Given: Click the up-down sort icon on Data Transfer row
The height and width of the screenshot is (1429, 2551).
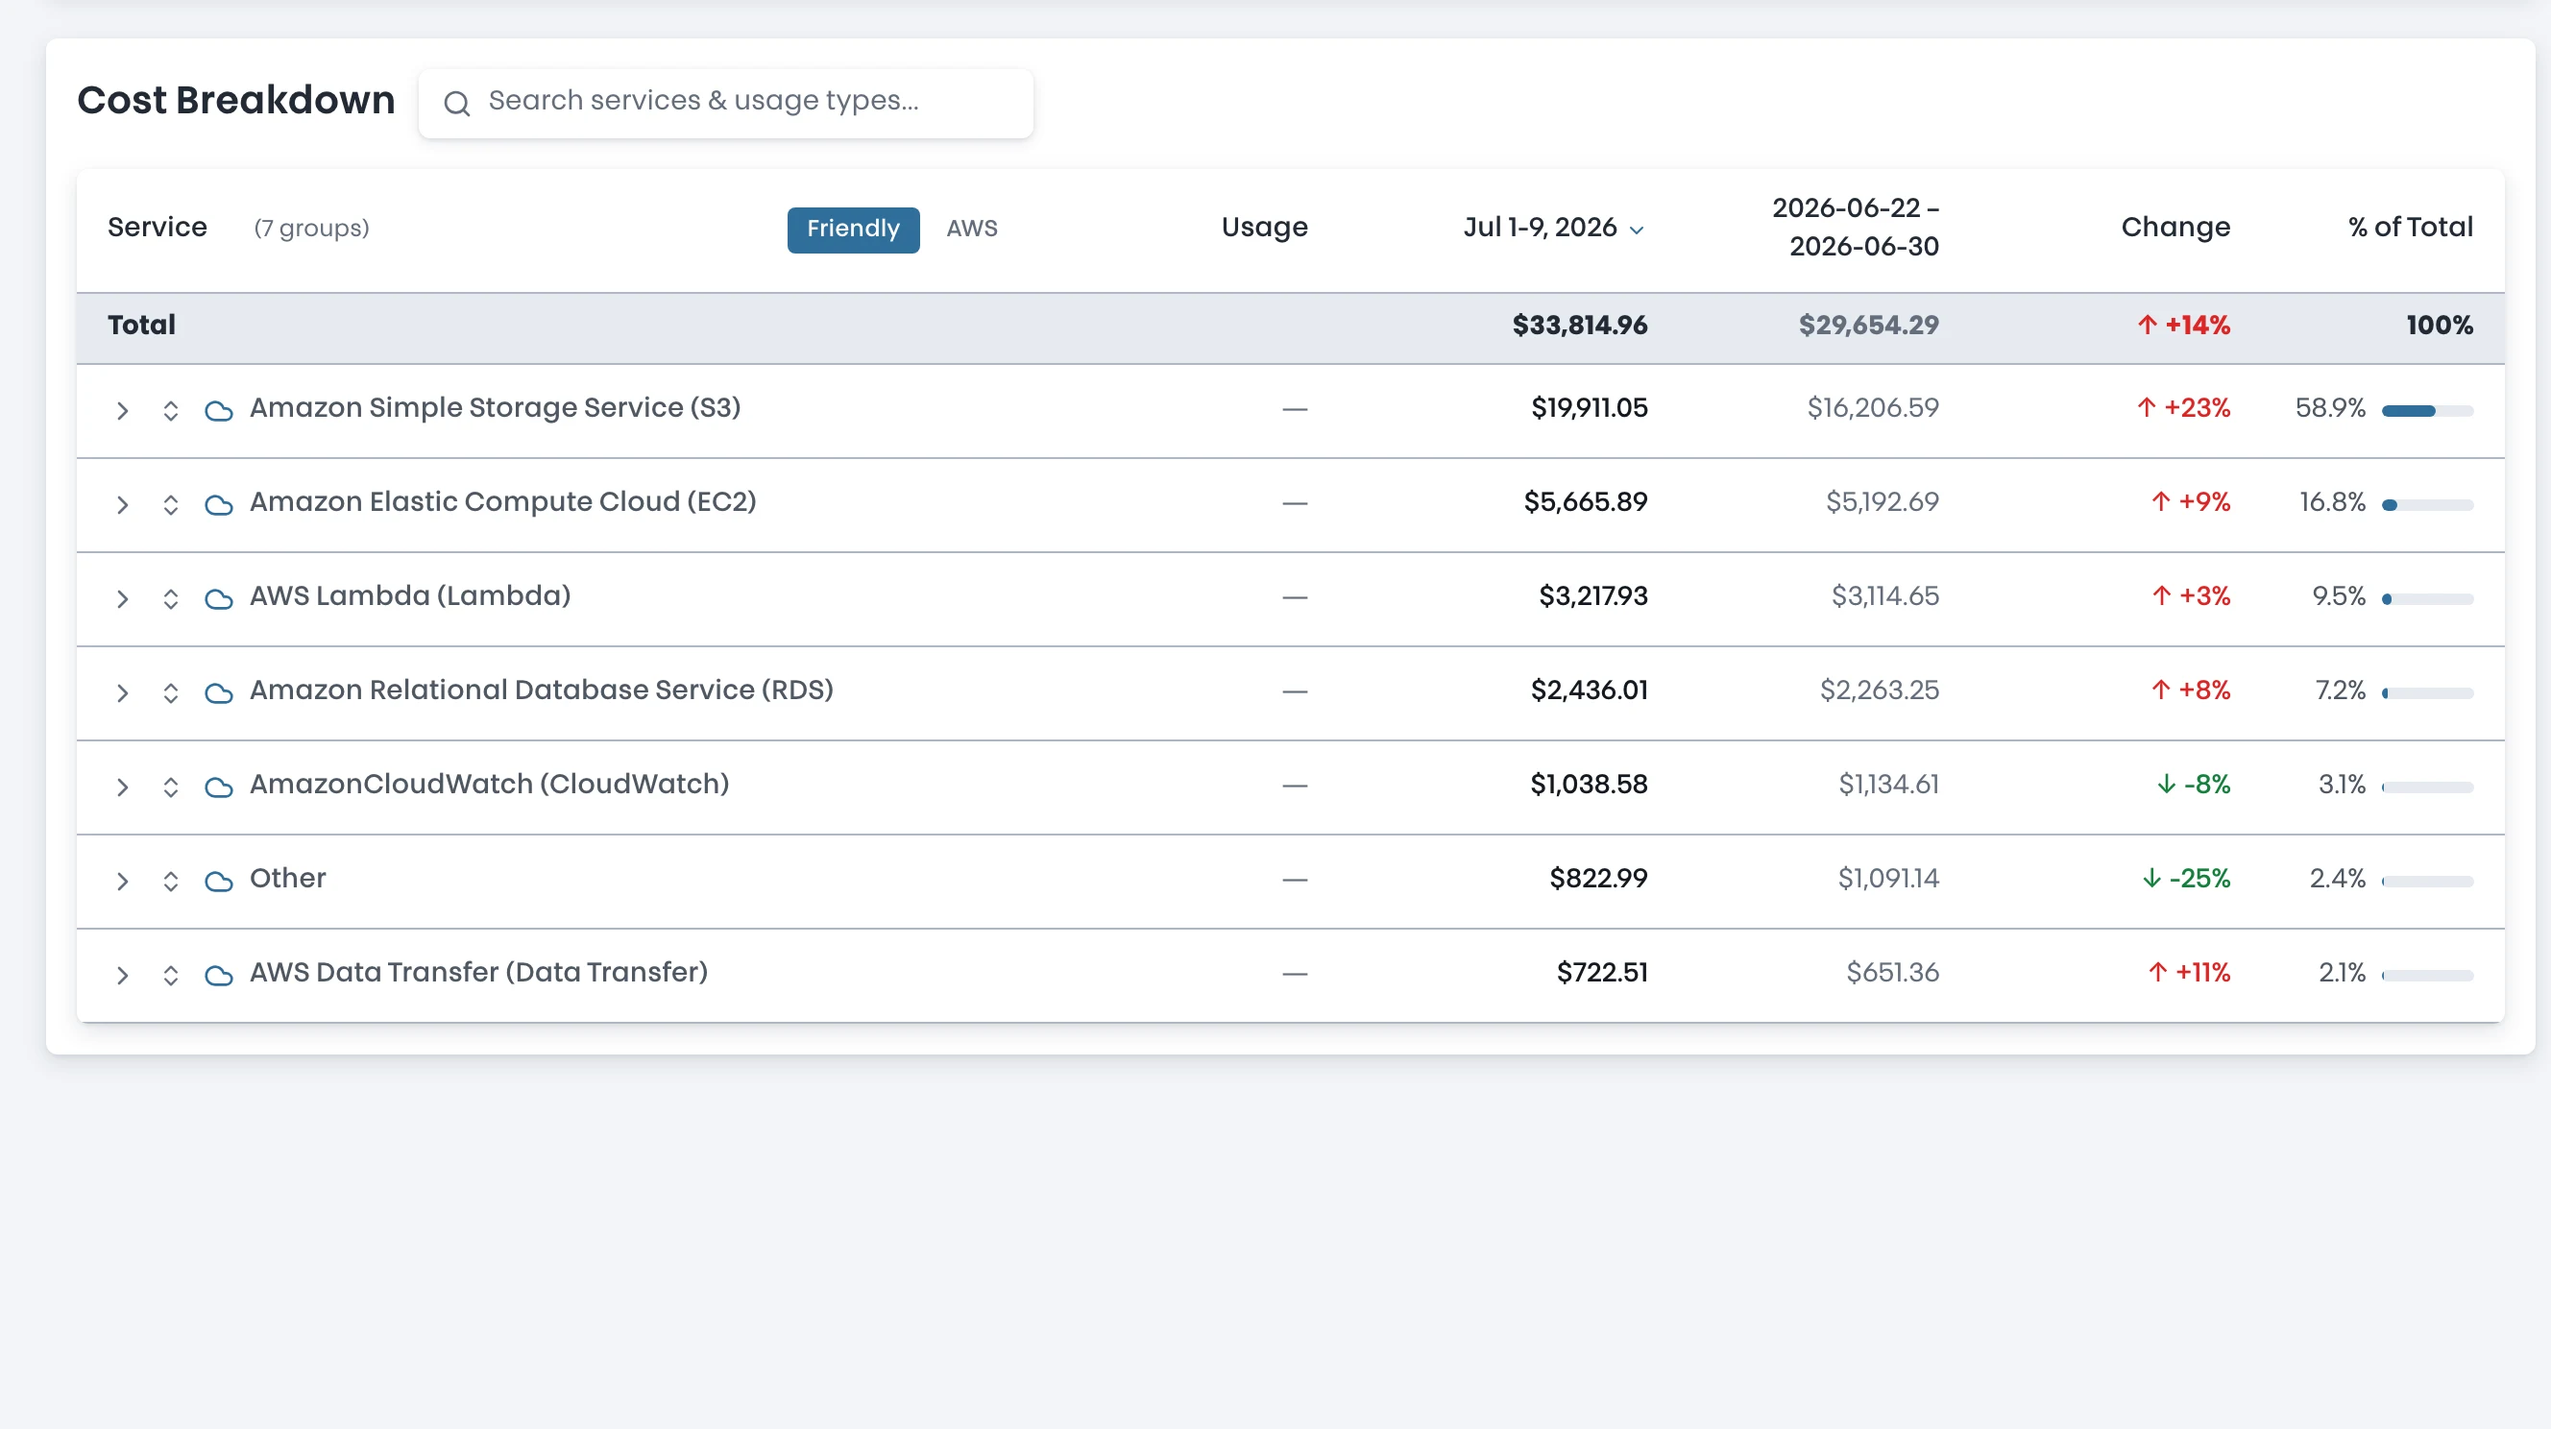Looking at the screenshot, I should click(x=170, y=976).
